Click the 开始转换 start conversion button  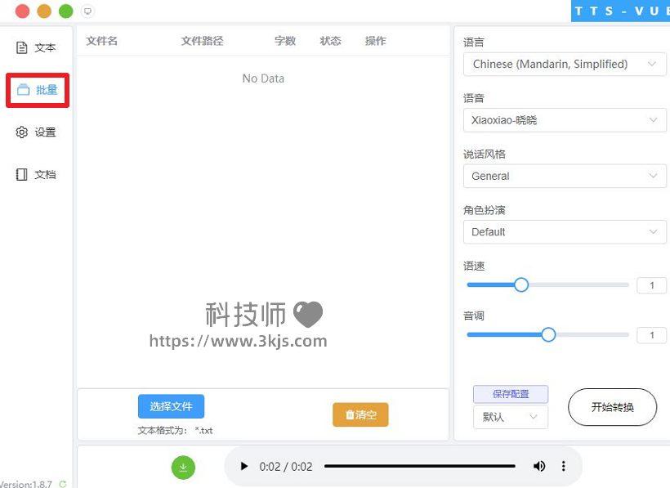612,407
